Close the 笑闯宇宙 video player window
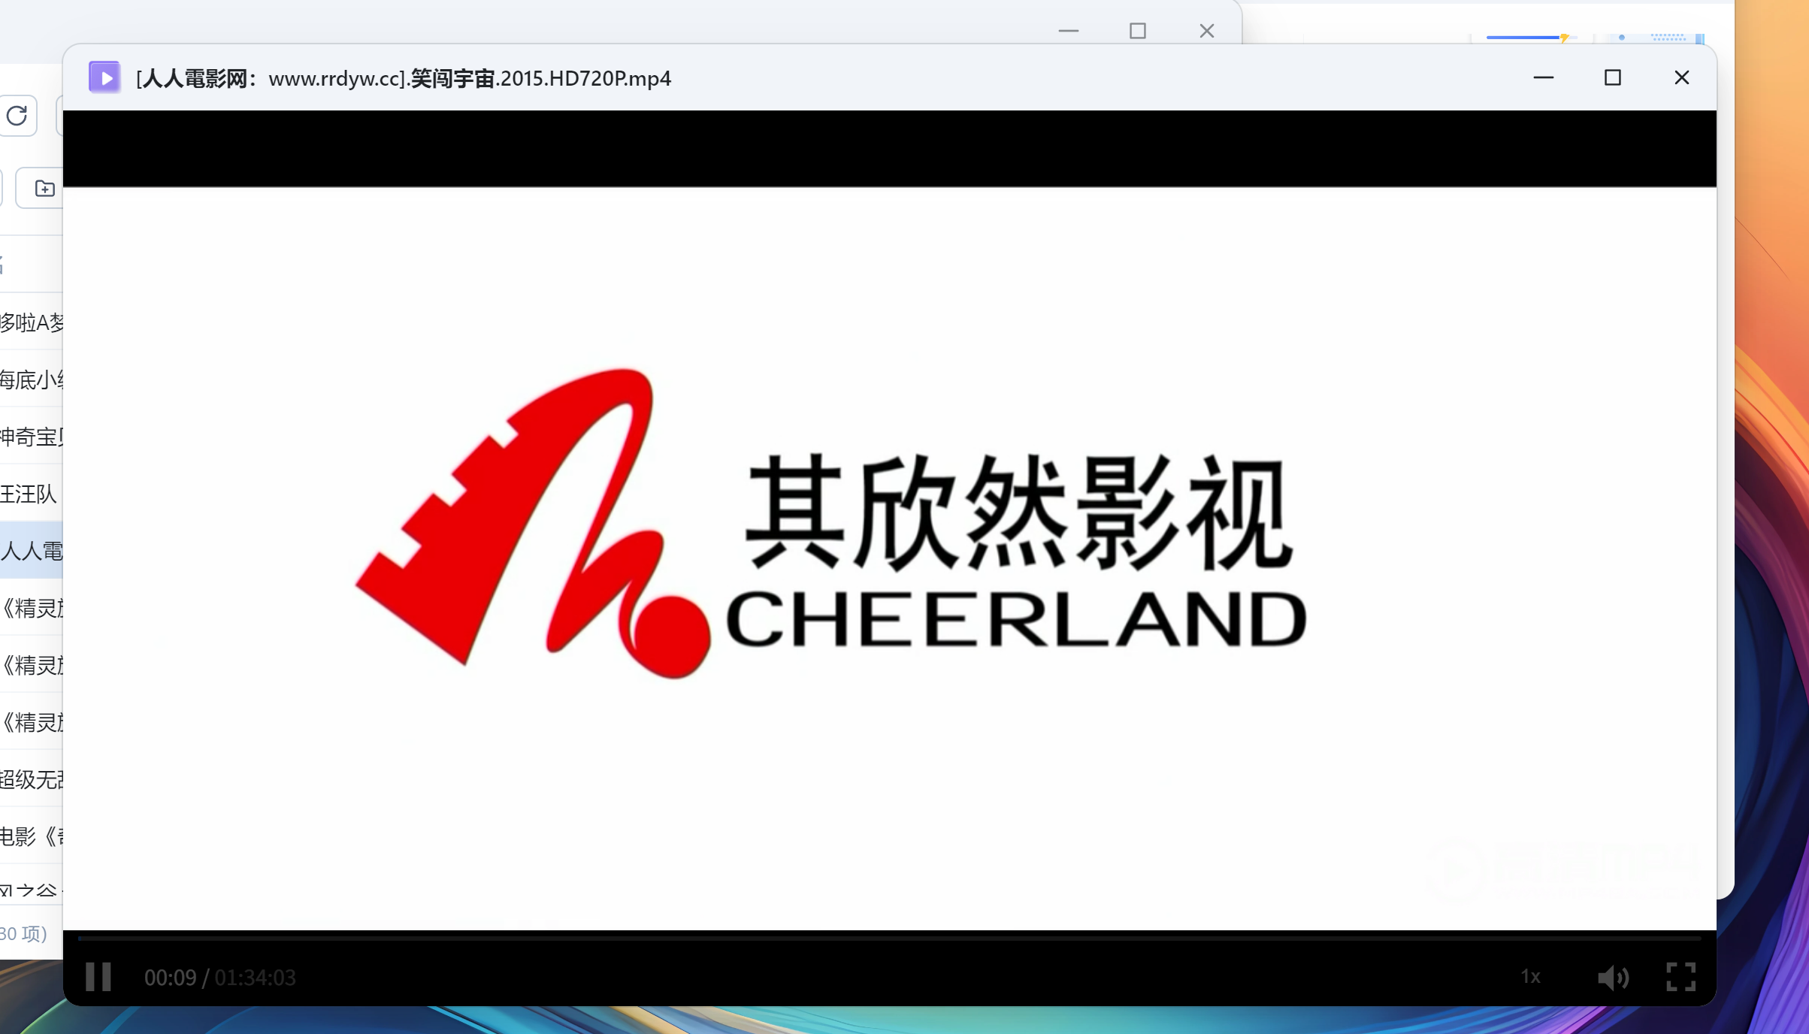 [x=1681, y=77]
